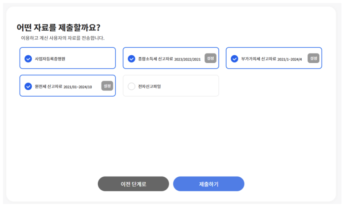Click the 2021/1~2024/4 period text
The image size is (343, 206).
point(290,60)
